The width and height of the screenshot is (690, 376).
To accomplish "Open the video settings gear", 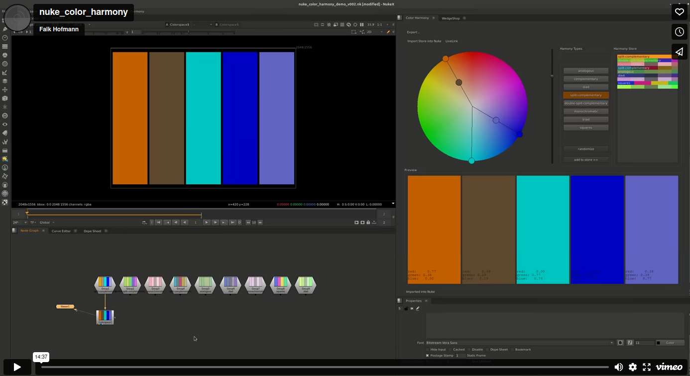I will coord(632,367).
